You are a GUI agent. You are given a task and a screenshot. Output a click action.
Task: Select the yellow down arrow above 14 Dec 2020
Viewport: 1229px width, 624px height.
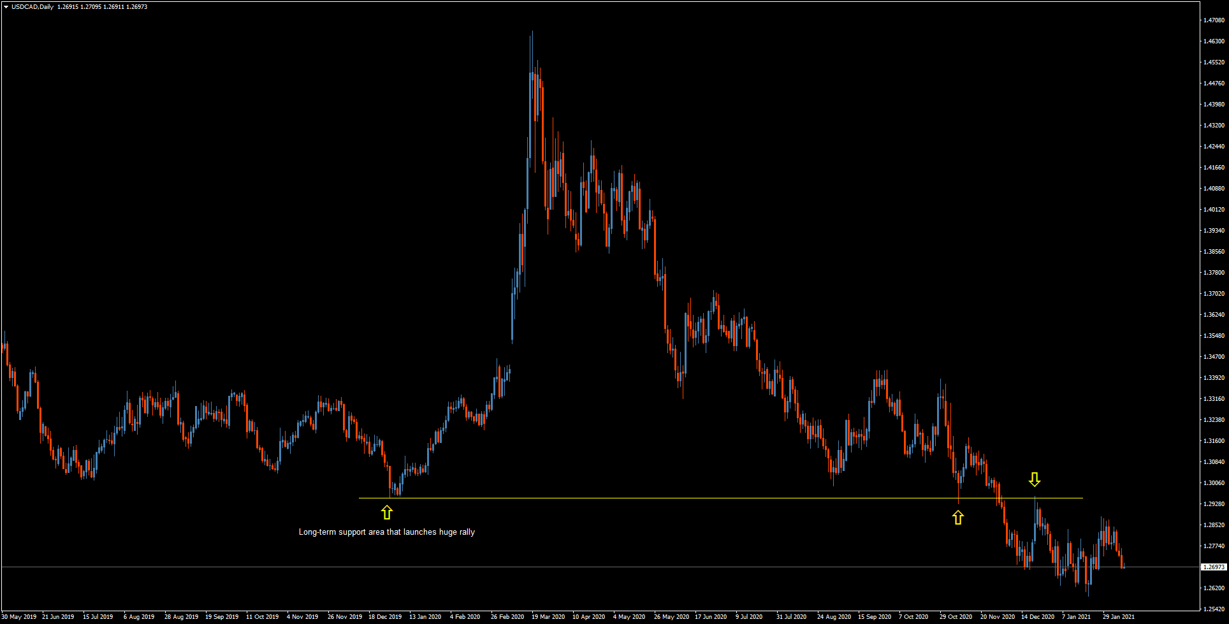point(1036,478)
